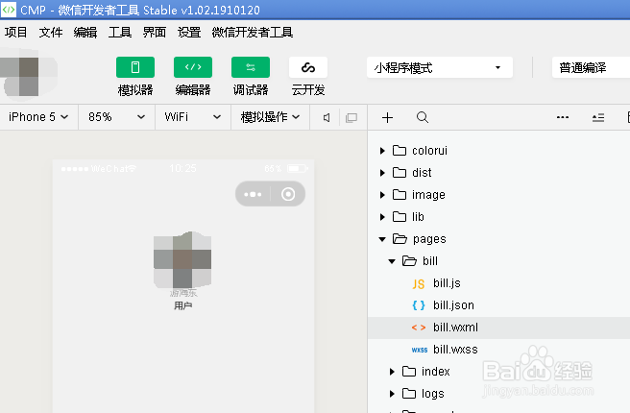Open mini program capsule menu dots
Viewport: 630px width, 413px height.
click(253, 194)
